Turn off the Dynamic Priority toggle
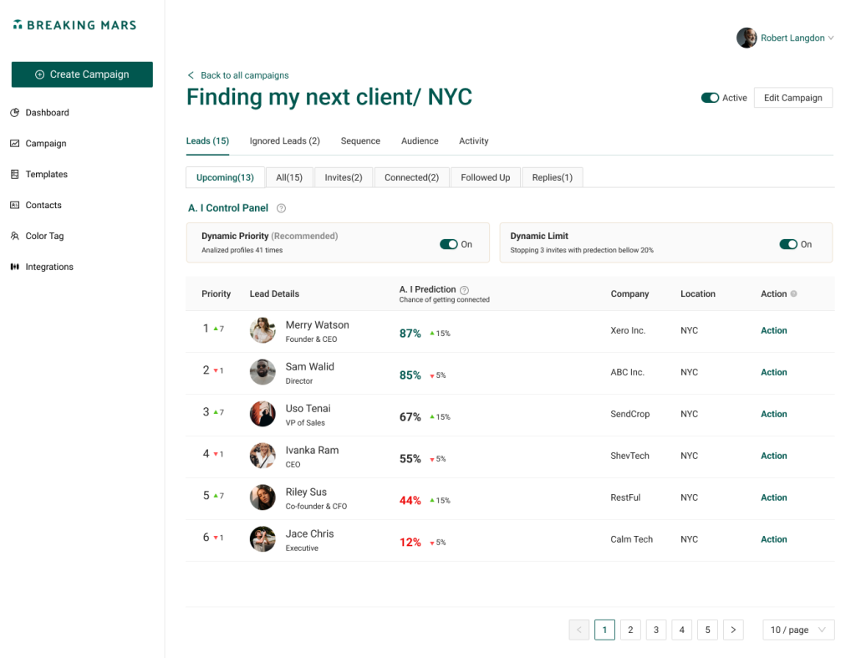 click(x=449, y=244)
